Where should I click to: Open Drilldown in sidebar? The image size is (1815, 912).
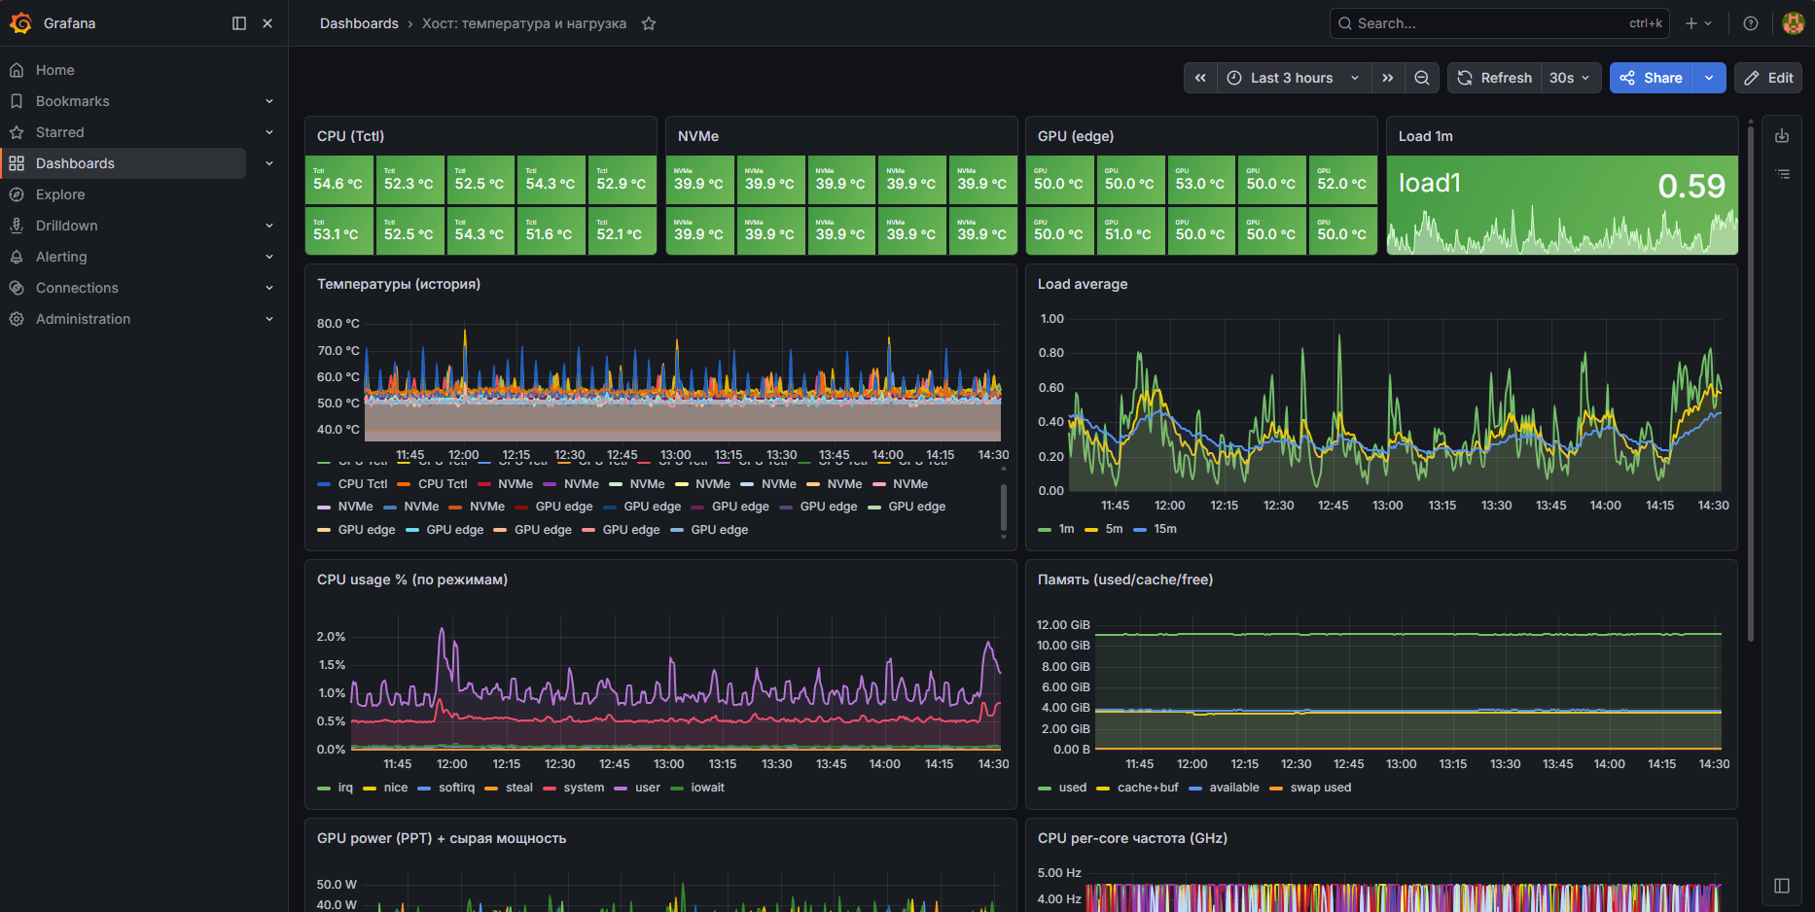pyautogui.click(x=67, y=226)
